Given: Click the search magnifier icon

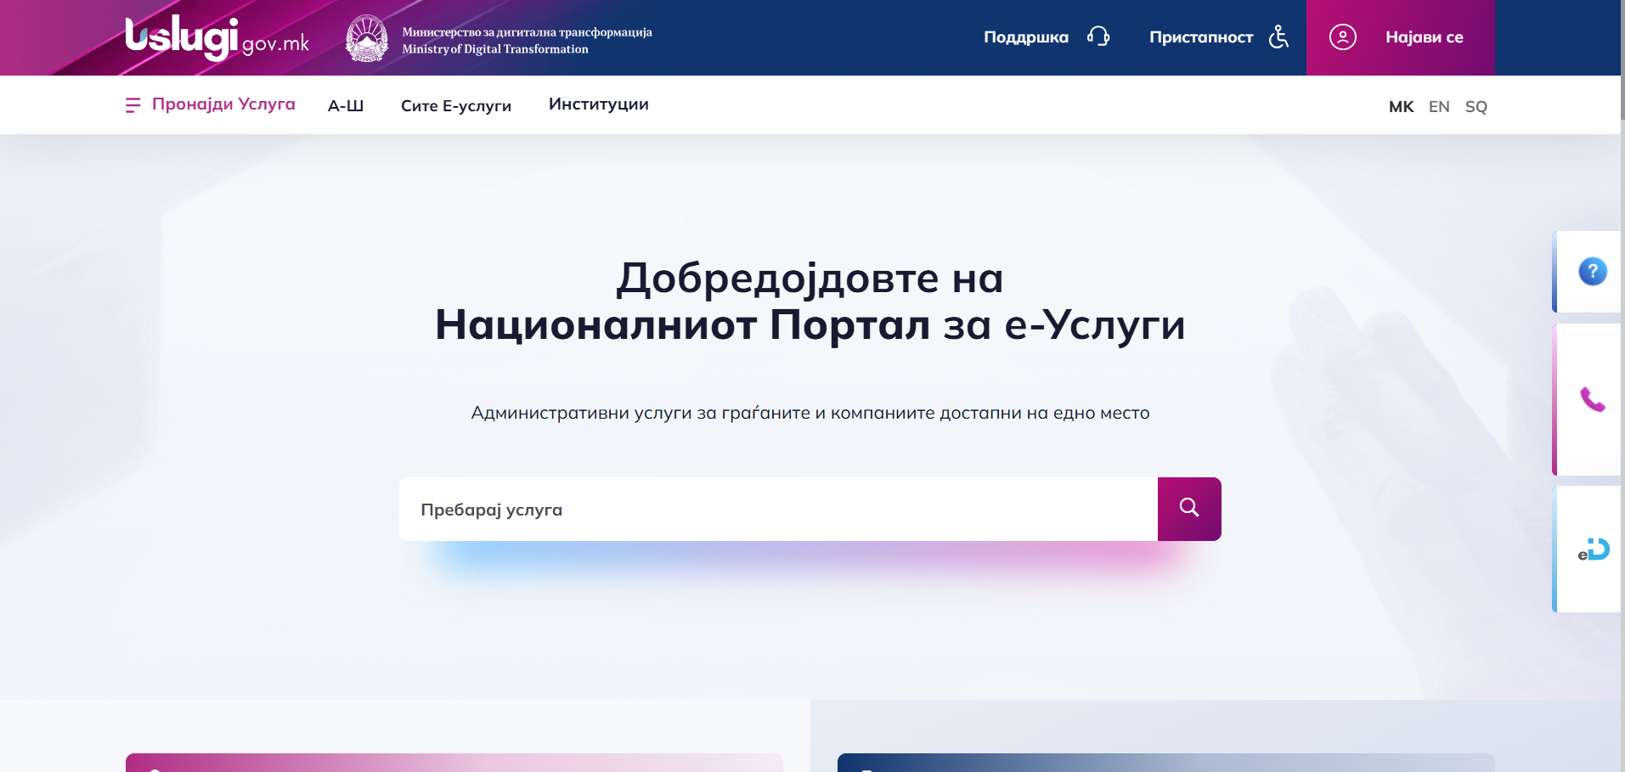Looking at the screenshot, I should coord(1188,509).
